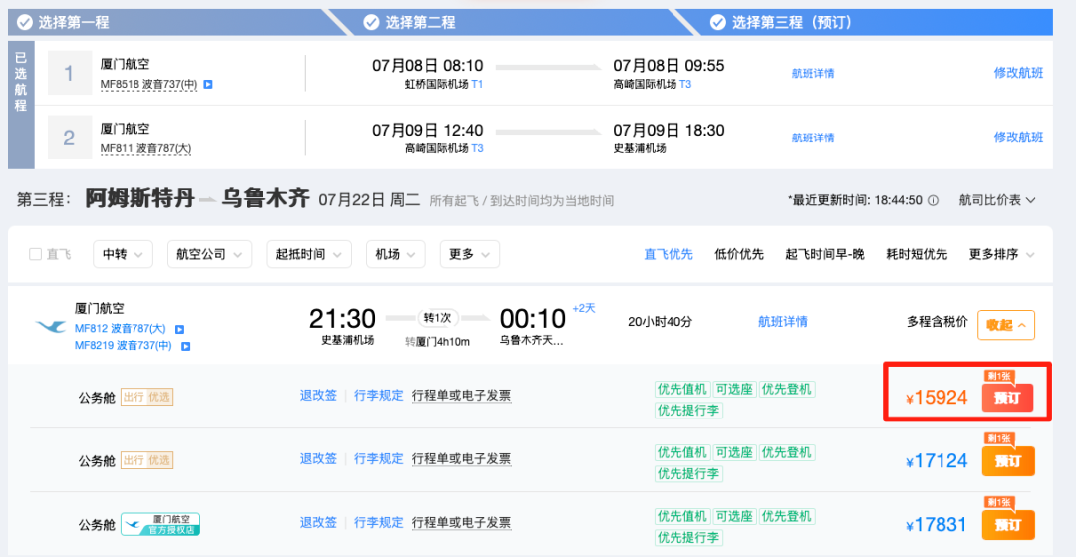The image size is (1076, 557).
Task: Click 行李规定 link in ¥17124 row
Action: pos(379,459)
